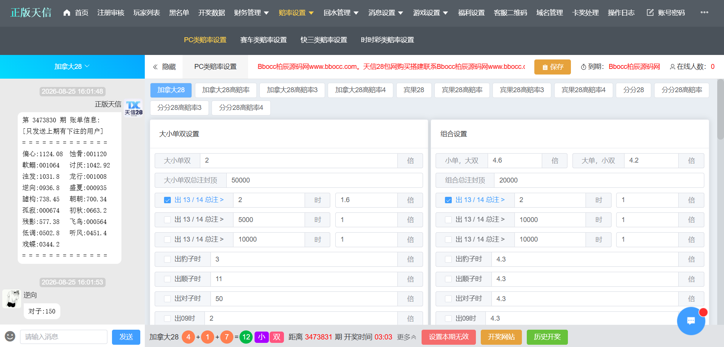The image size is (724, 347).
Task: Expand the 游戏设置 dropdown menu
Action: (x=431, y=13)
